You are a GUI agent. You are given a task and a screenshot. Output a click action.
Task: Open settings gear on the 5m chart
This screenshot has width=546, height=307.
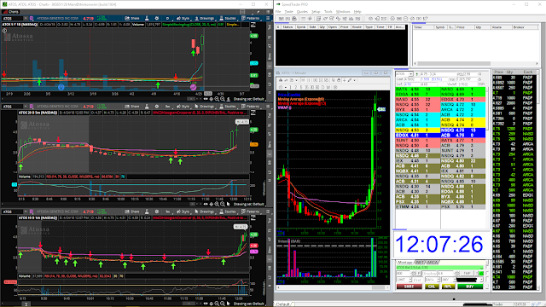click(157, 106)
